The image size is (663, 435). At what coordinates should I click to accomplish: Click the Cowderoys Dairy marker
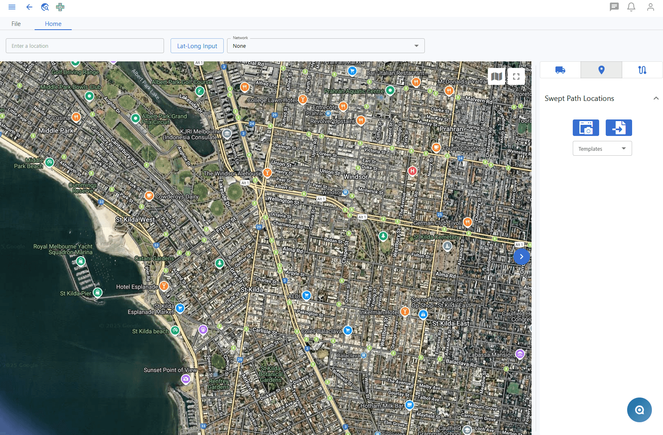point(149,195)
